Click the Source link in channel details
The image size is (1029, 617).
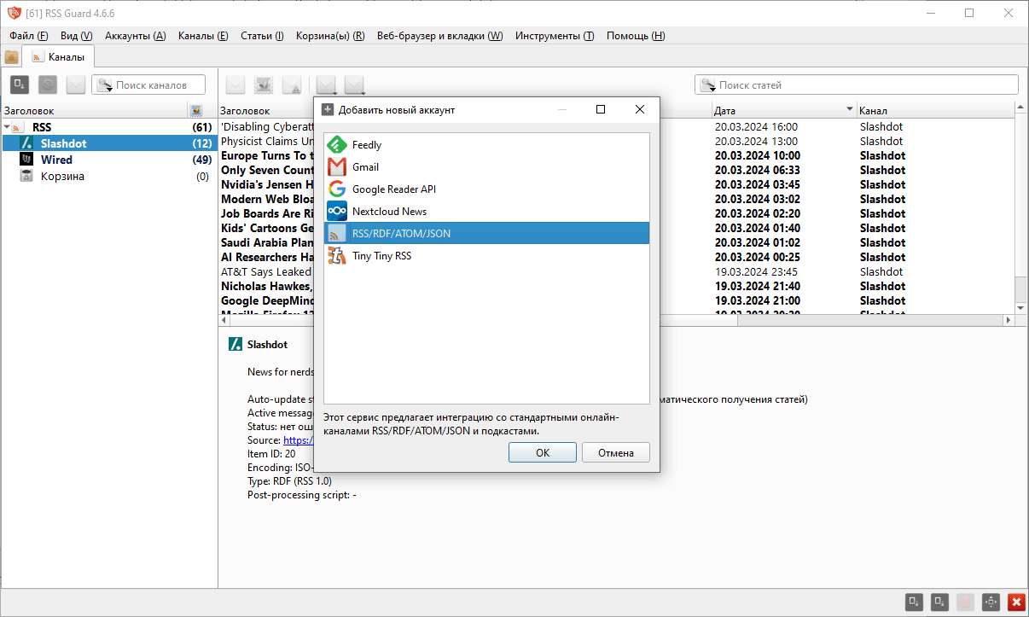(297, 440)
